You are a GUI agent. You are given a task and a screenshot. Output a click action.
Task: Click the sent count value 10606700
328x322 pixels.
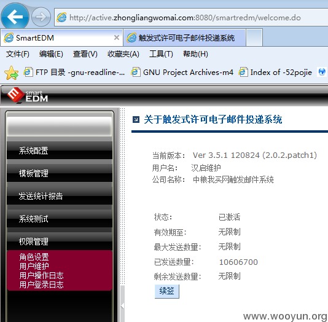238,262
